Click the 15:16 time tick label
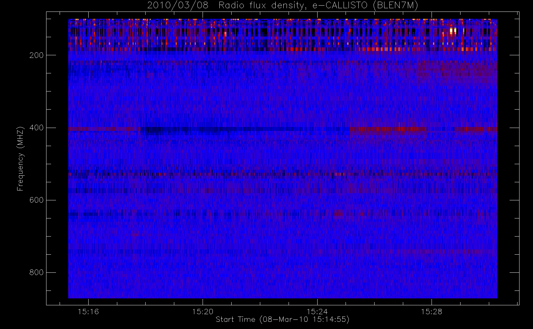The height and width of the screenshot is (329, 533). [x=88, y=311]
